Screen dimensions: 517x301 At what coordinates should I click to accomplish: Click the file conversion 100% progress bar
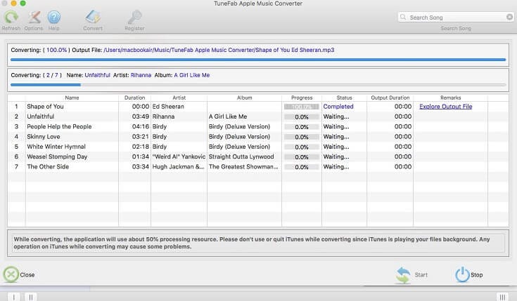click(x=258, y=60)
